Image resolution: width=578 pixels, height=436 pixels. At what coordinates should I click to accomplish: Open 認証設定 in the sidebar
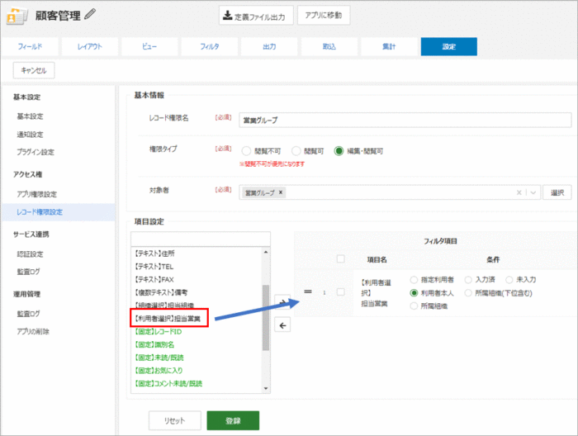coord(30,254)
